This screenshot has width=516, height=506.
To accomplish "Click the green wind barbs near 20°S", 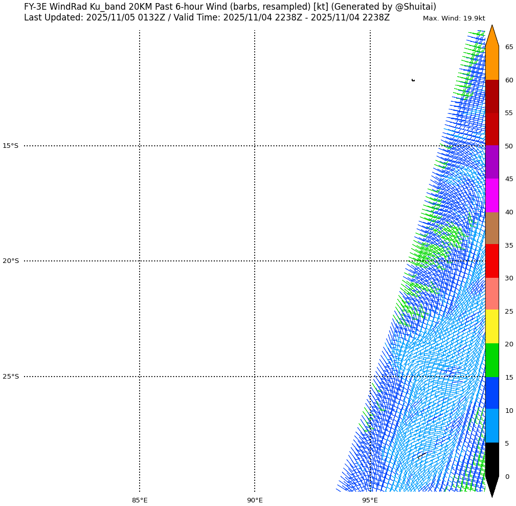I will (430, 253).
